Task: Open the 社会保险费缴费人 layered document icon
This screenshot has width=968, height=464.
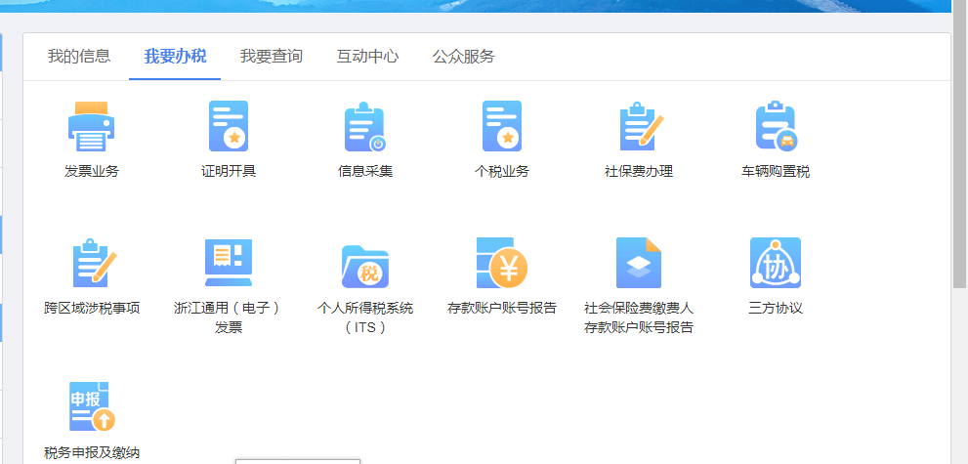Action: (x=639, y=263)
